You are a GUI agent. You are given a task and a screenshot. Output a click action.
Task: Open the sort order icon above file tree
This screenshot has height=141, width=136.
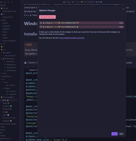[x=9, y=2]
